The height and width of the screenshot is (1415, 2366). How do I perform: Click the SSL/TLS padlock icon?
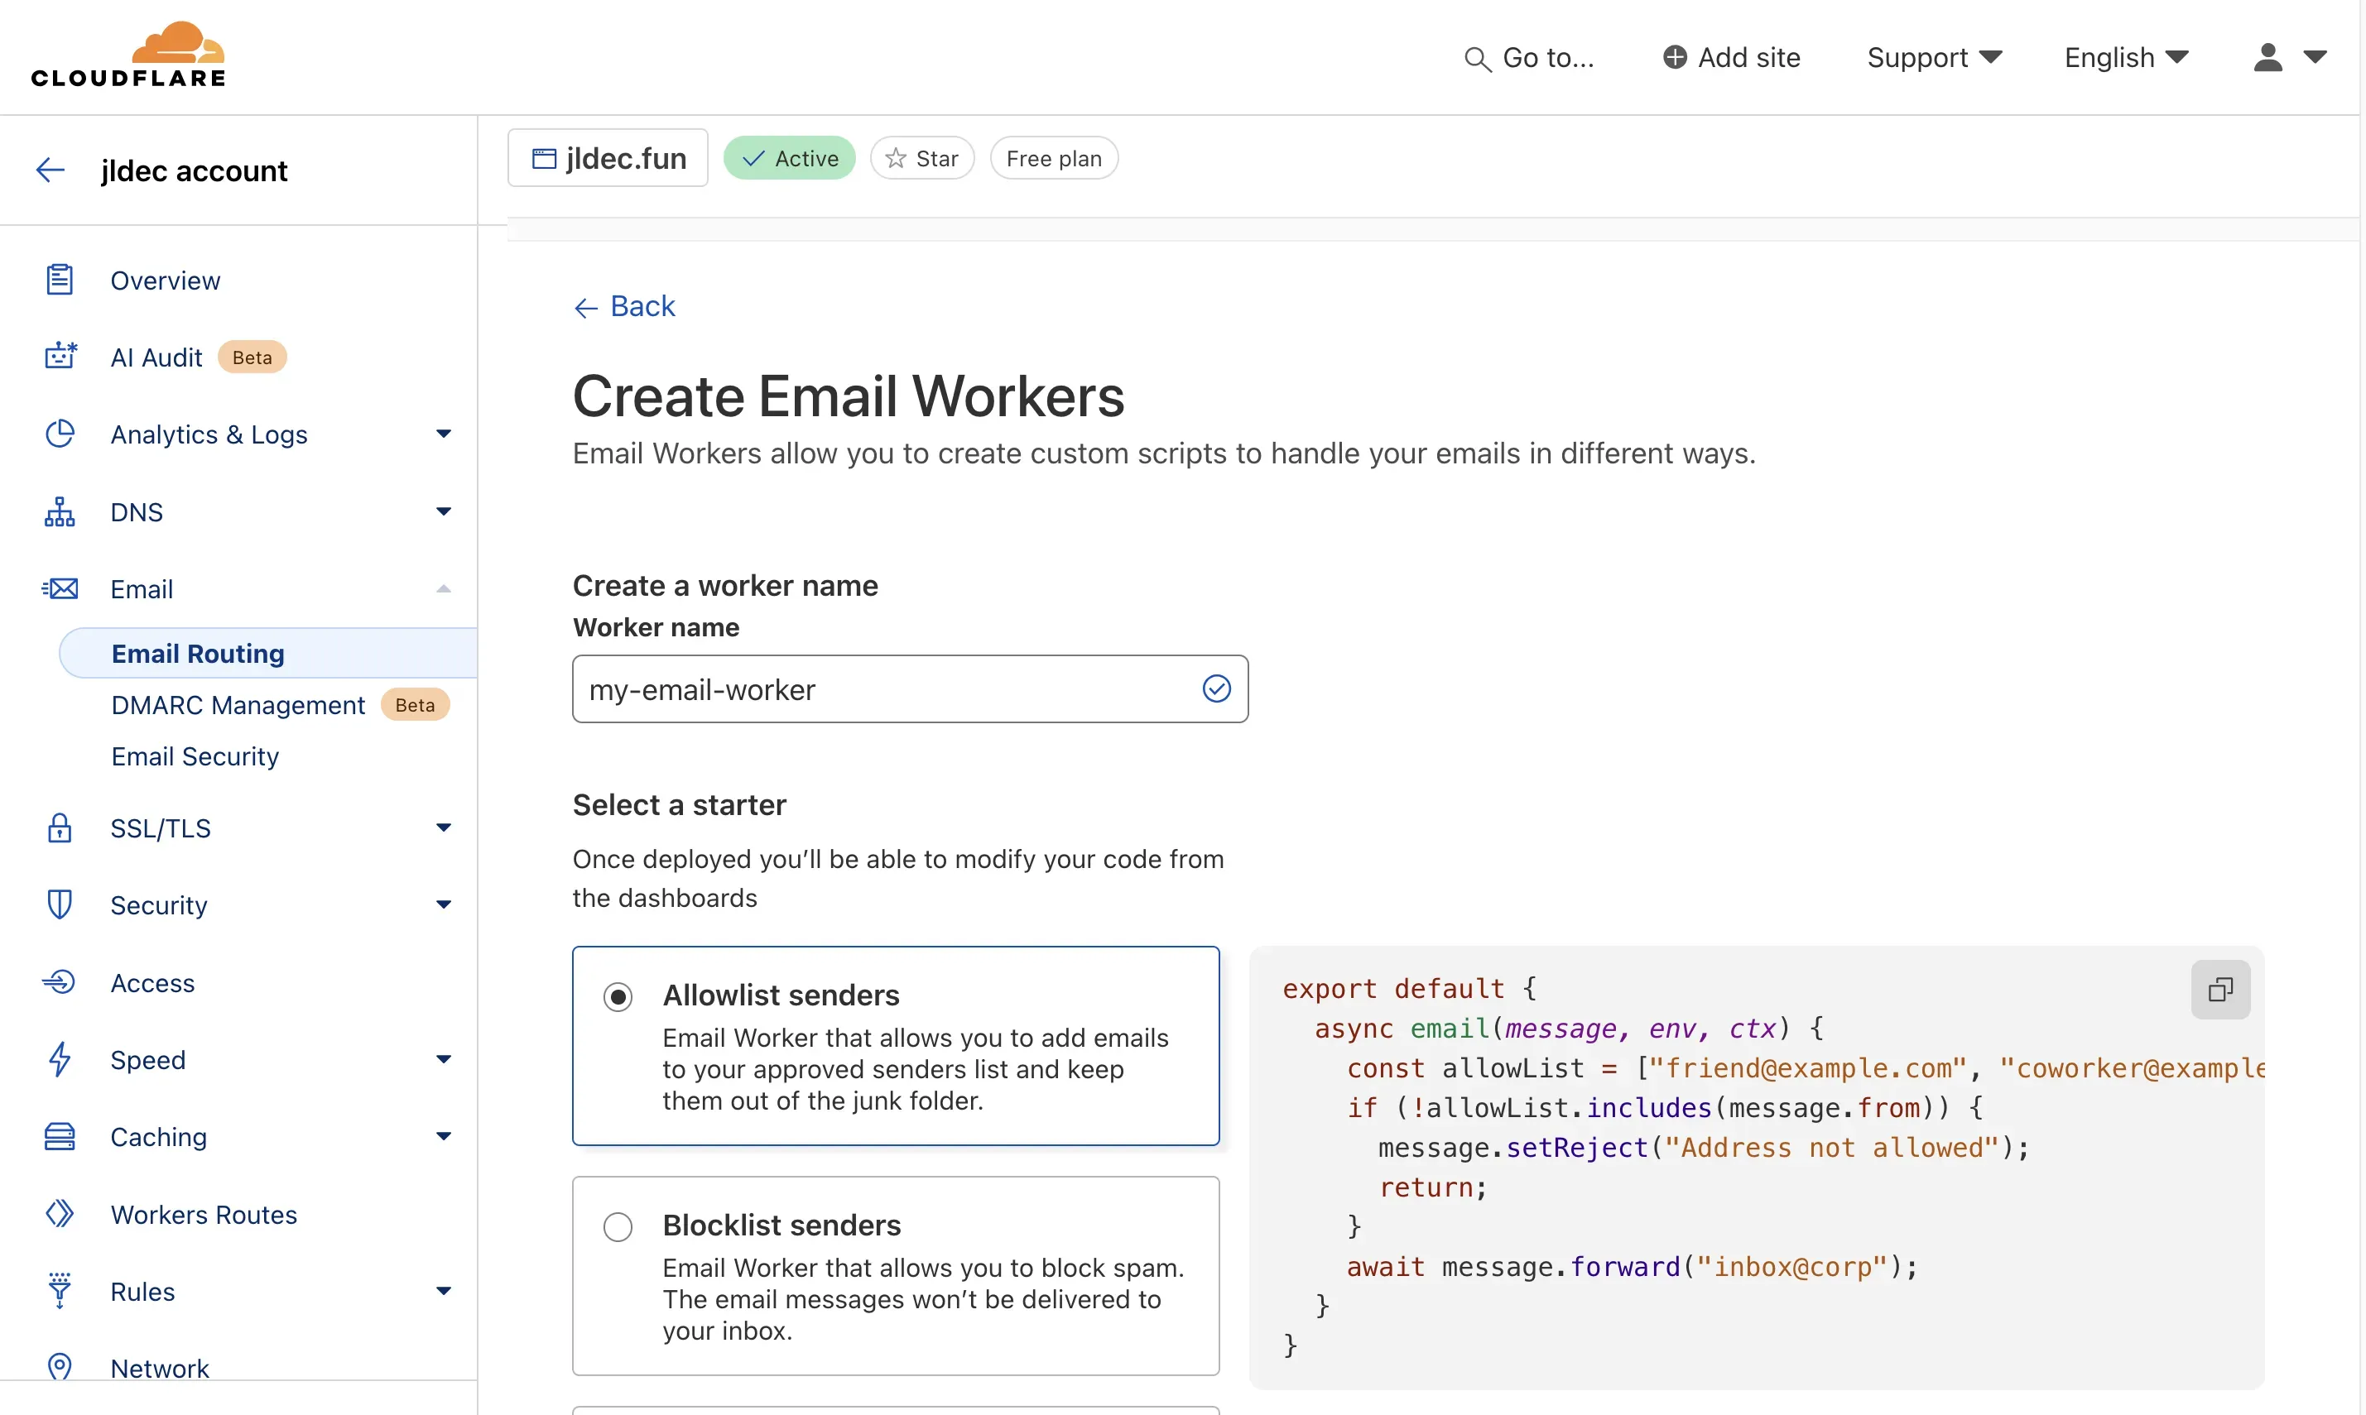(x=59, y=827)
